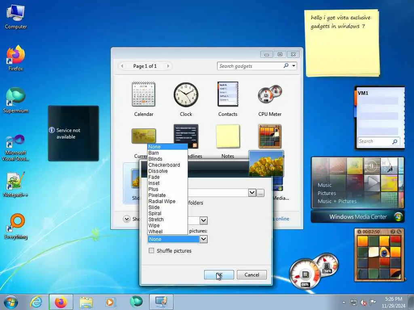
Task: Switch to Firefox on the taskbar
Action: [x=61, y=302]
